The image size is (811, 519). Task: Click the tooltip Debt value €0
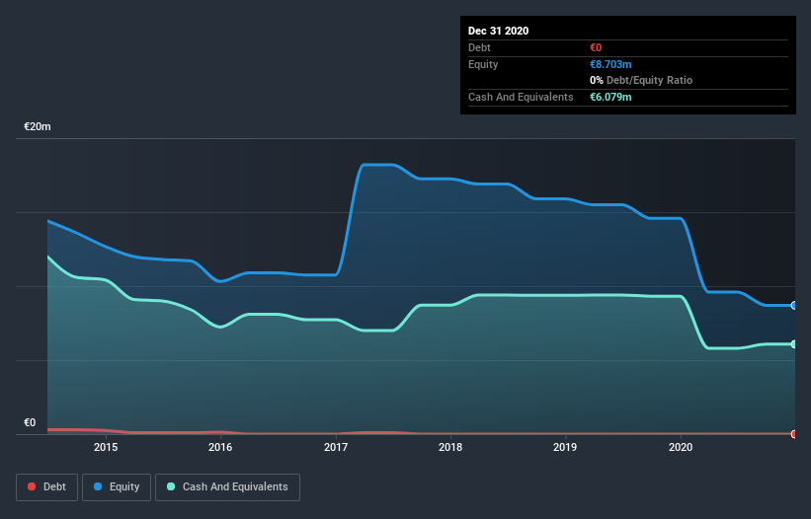click(596, 47)
